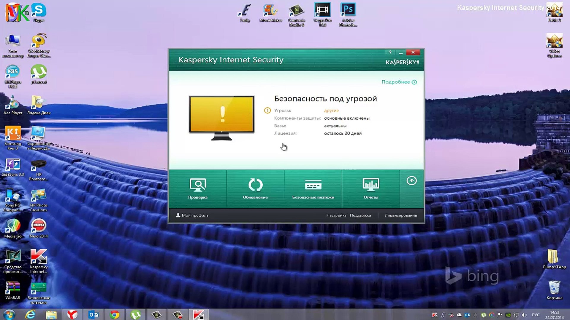570x320 pixels.
Task: Open Яндекс.Диск desktop folder
Action: pos(39,105)
